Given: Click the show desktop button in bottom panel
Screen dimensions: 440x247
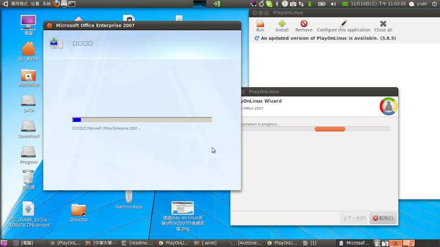Looking at the screenshot, I should pos(4,243).
